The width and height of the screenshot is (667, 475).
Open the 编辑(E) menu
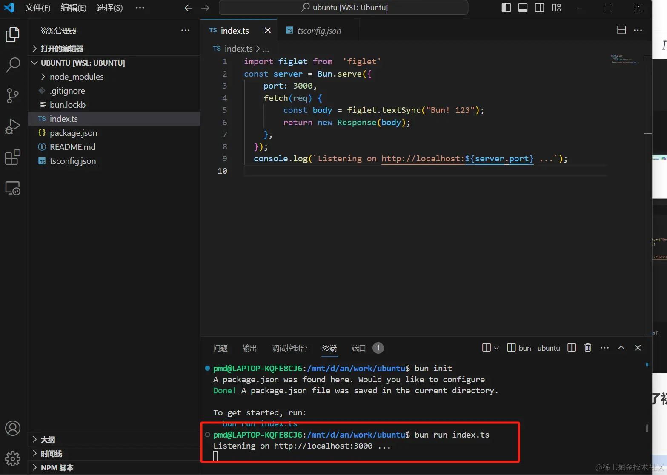[x=73, y=8]
